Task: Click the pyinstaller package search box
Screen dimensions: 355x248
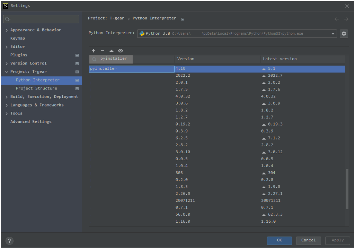Action: 111,59
